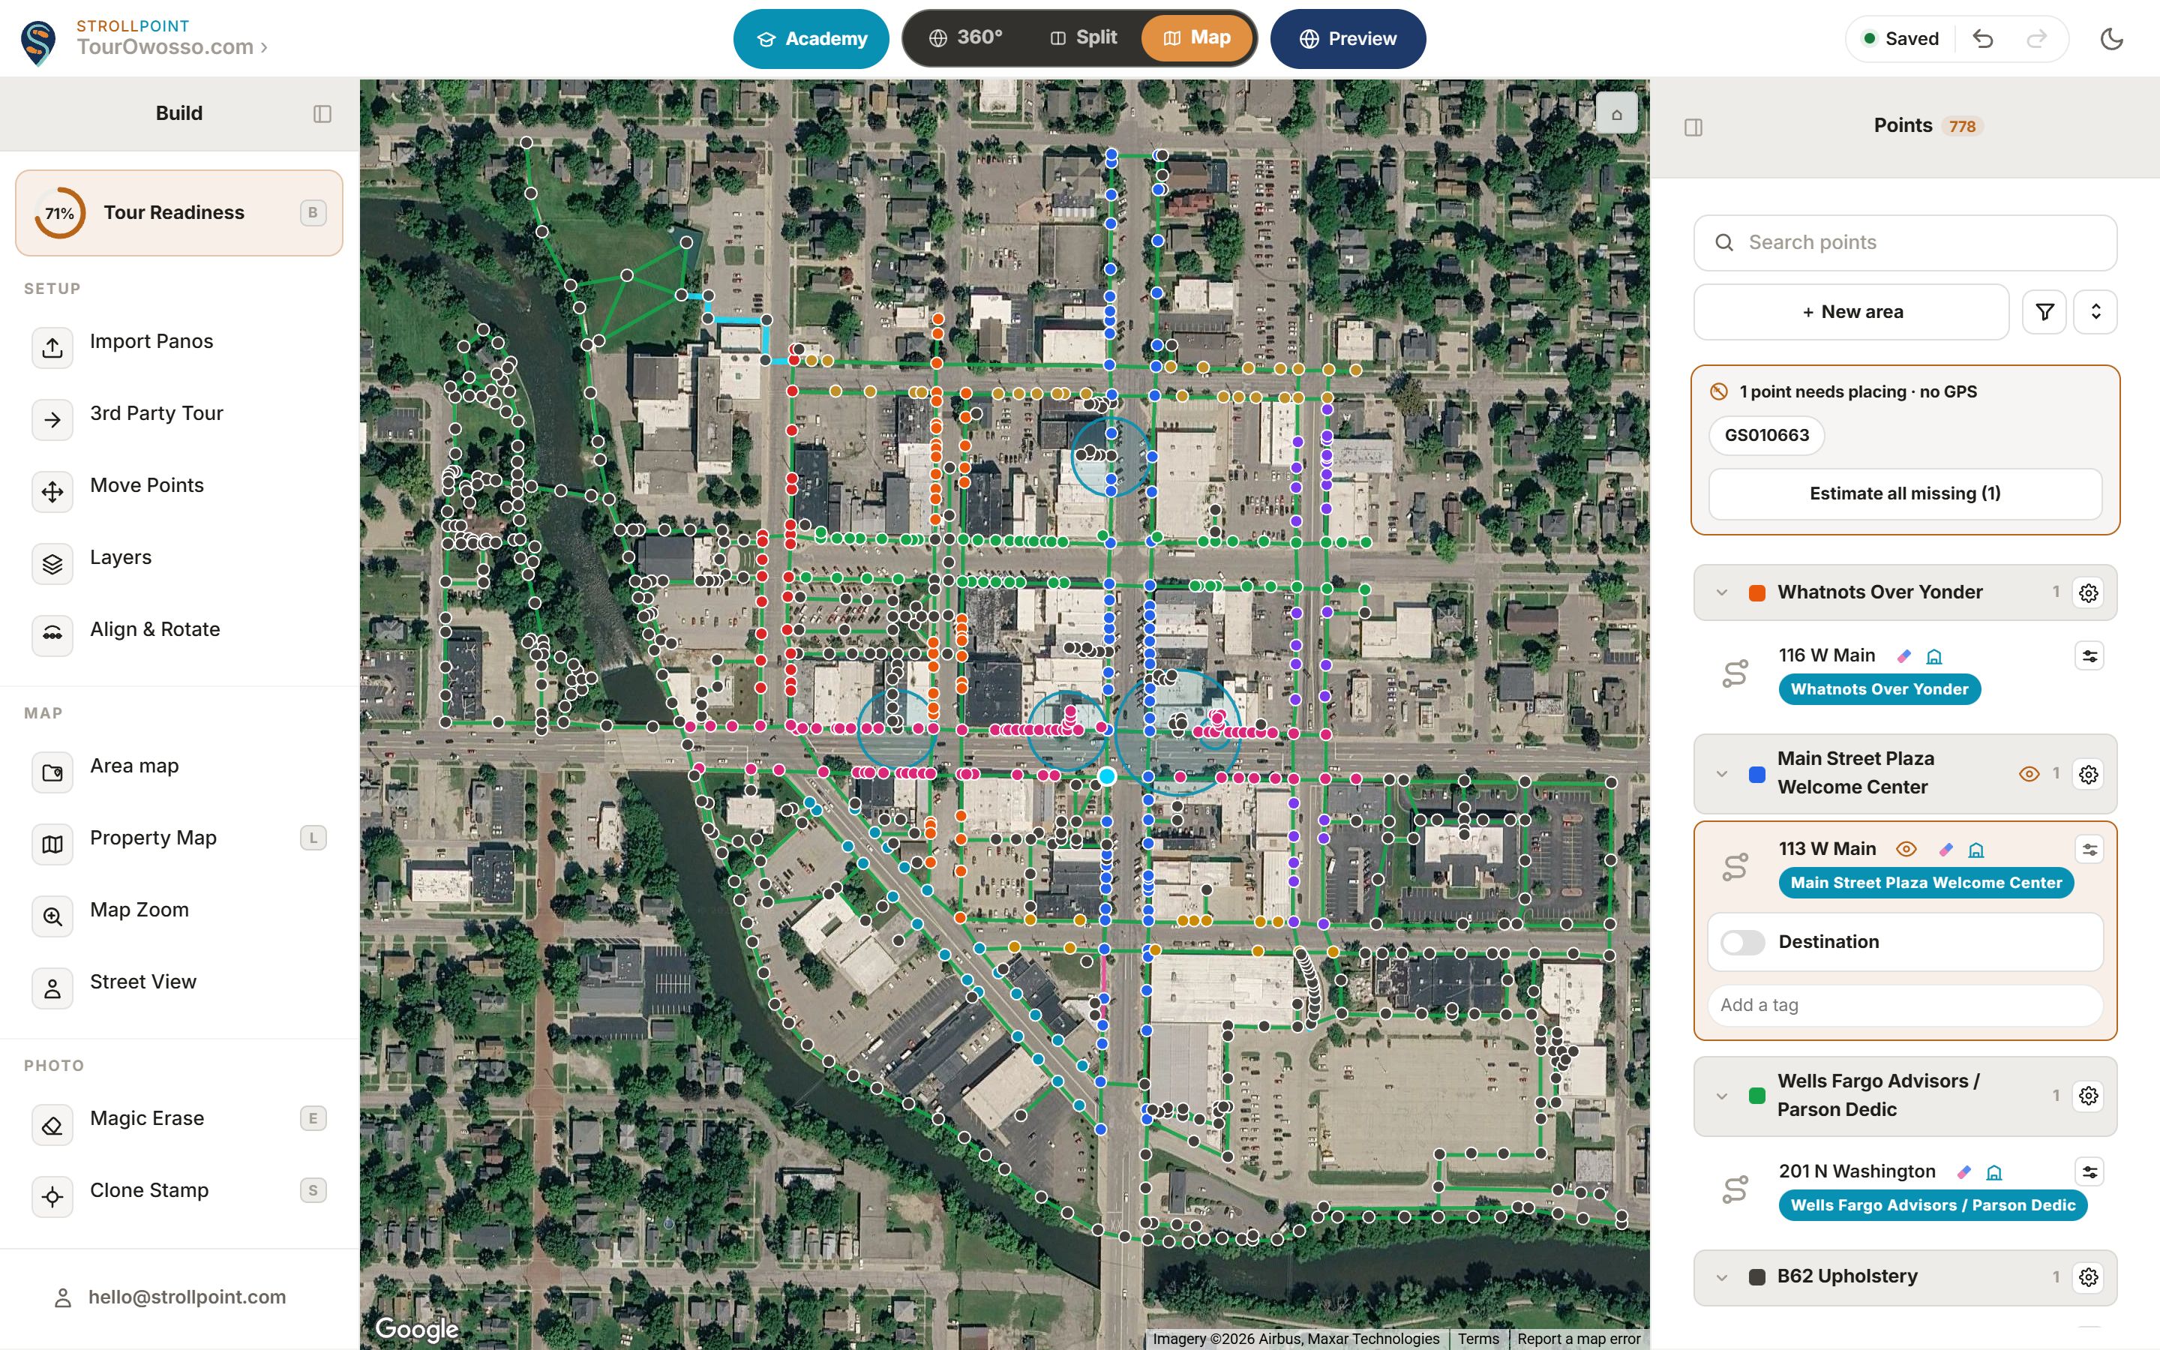Toggle dark mode moon icon
Image resolution: width=2160 pixels, height=1350 pixels.
point(2112,39)
